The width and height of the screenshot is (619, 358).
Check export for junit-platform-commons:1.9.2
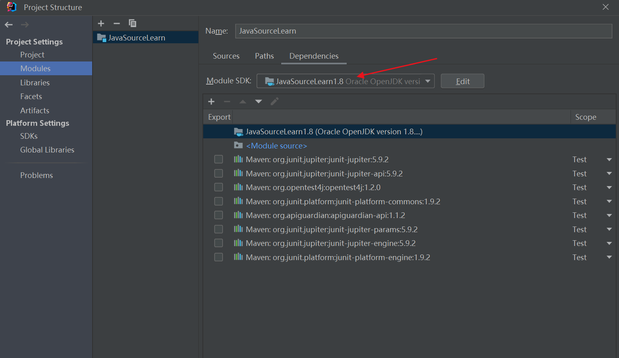[x=219, y=201]
